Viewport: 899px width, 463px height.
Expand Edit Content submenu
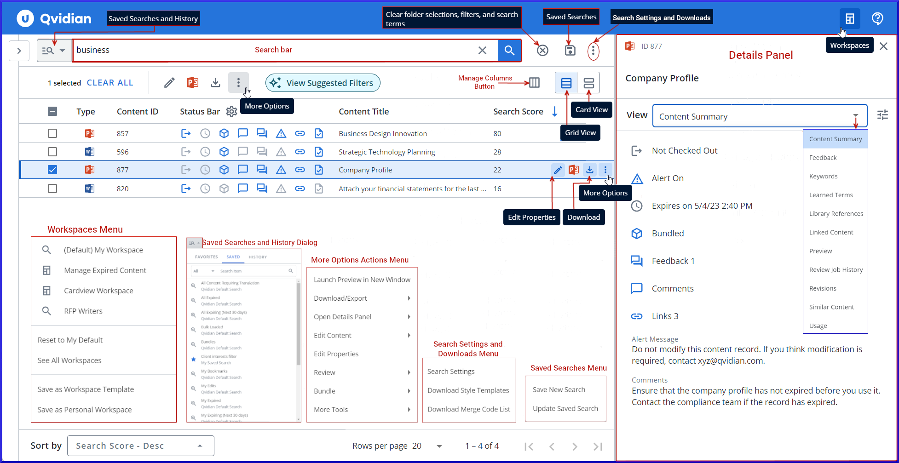pos(362,336)
